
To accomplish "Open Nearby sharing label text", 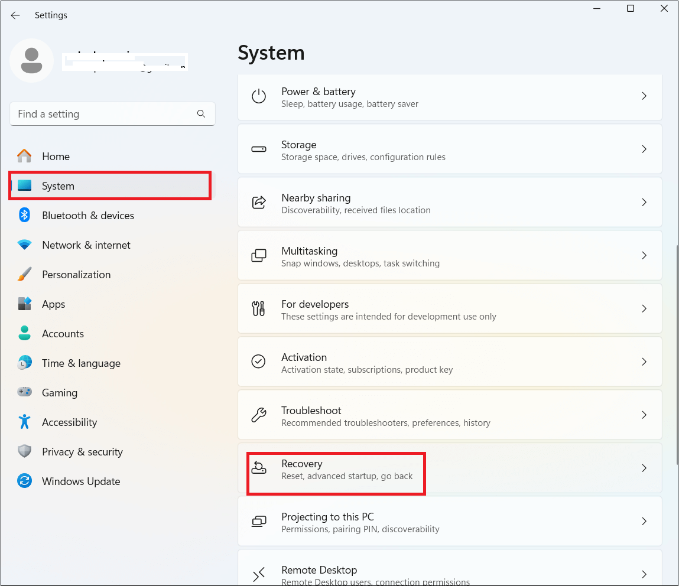I will coord(316,198).
